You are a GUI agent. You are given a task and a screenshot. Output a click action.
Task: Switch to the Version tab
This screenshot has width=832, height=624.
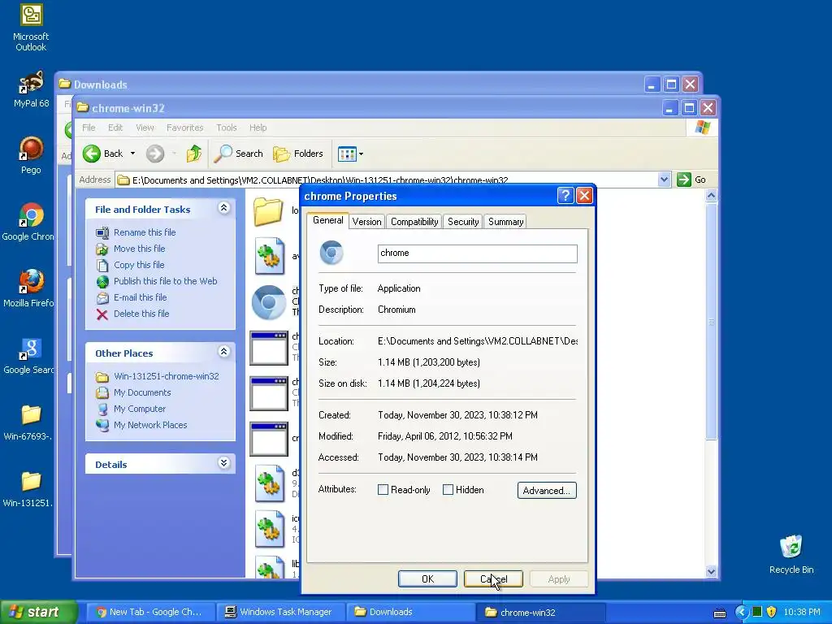coord(366,222)
